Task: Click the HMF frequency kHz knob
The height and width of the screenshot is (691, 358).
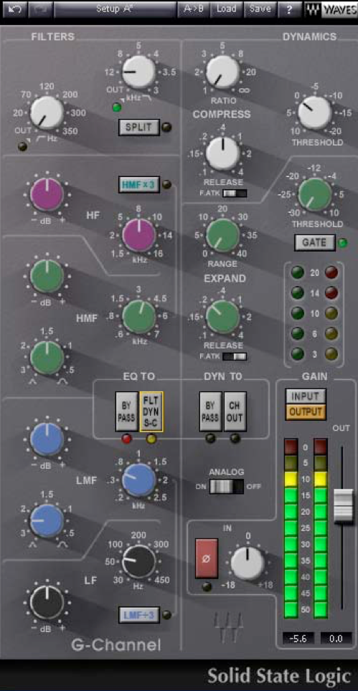Action: [x=139, y=316]
